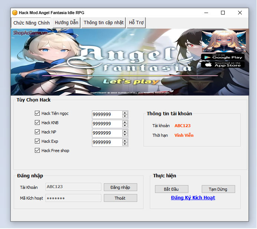The image size is (257, 229).
Task: Decrease the Hack Tiên ngọc value with down arrow
Action: click(125, 116)
